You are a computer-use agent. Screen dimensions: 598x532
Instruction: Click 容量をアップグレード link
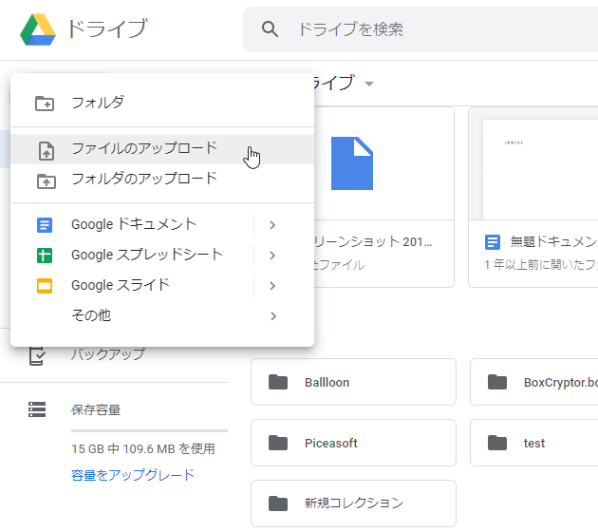point(133,475)
